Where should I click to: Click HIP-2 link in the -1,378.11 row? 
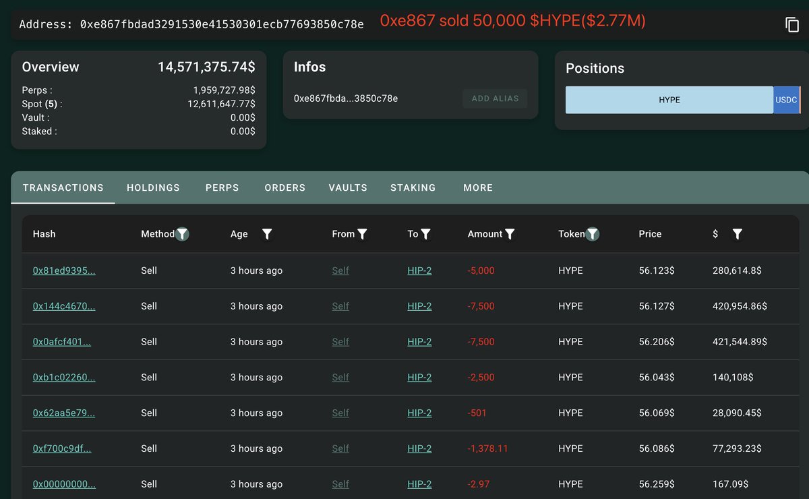pyautogui.click(x=419, y=448)
